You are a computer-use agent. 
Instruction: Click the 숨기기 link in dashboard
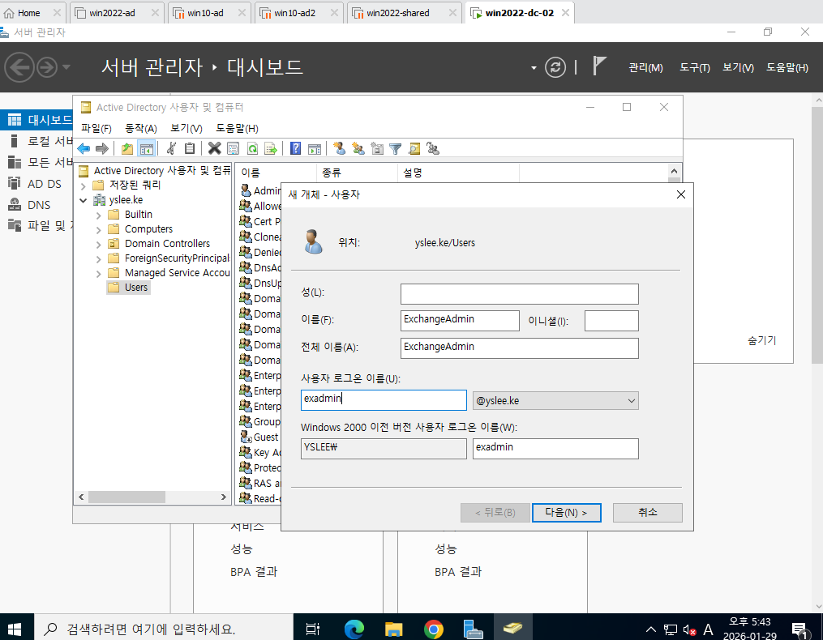click(761, 340)
